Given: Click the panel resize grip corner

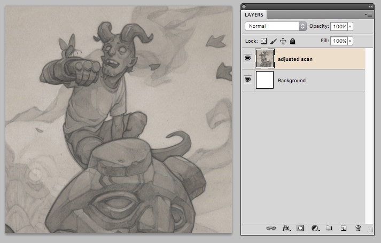Looking at the screenshot, I should [x=370, y=230].
